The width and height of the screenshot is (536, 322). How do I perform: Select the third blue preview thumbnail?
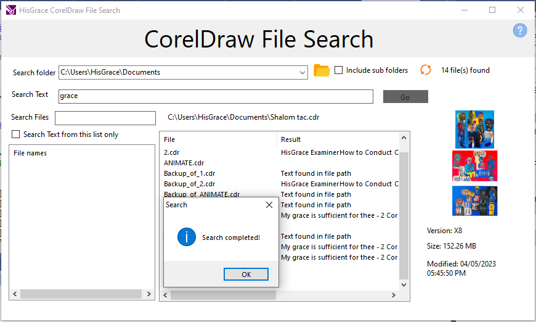point(474,201)
